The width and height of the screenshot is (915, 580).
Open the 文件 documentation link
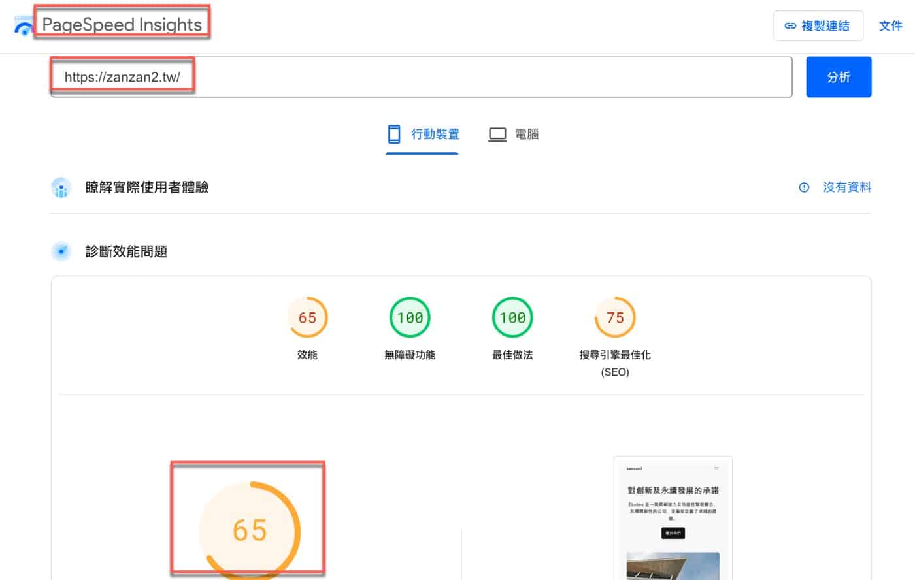(890, 26)
